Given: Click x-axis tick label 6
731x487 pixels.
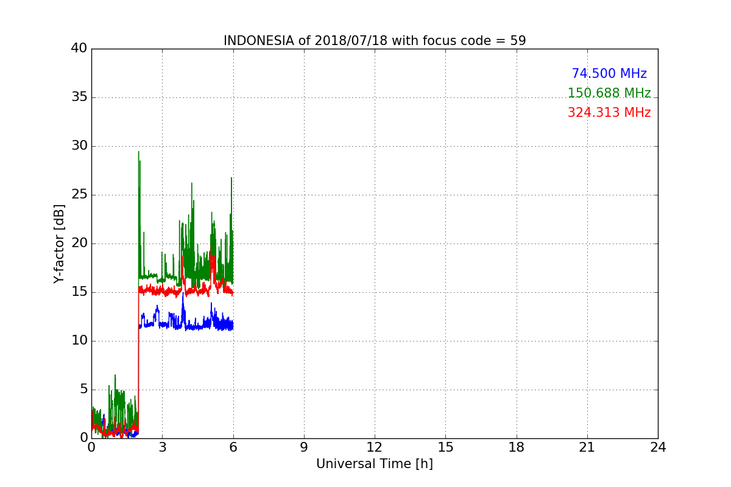Looking at the screenshot, I should [233, 447].
